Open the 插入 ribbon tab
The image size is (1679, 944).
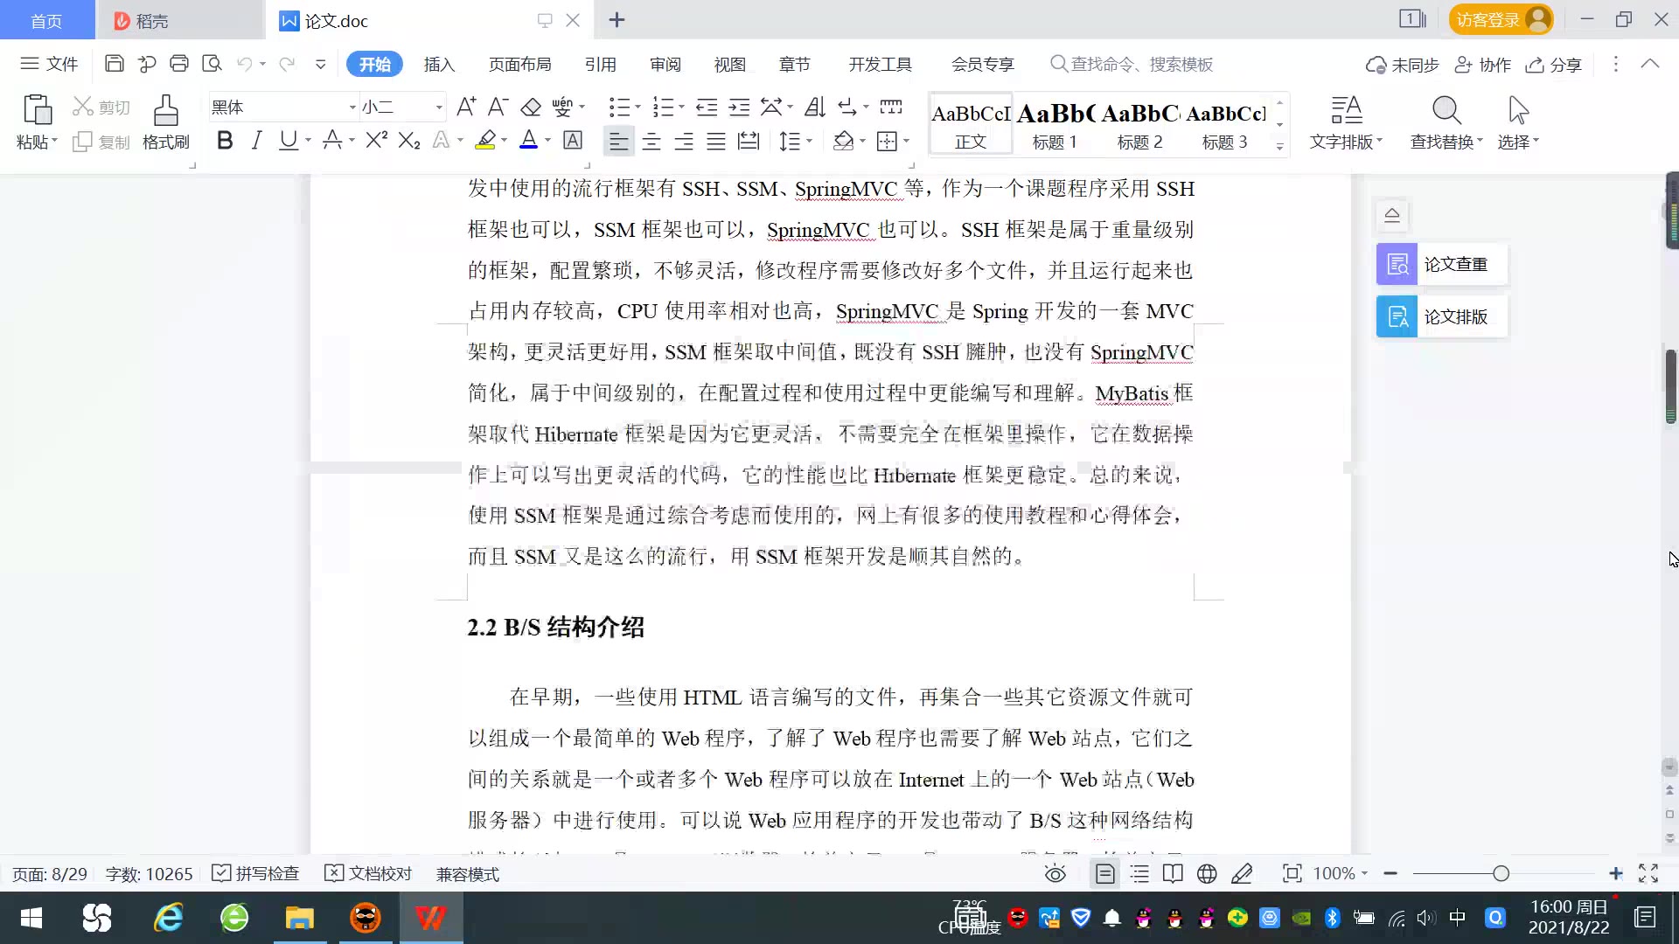point(439,64)
